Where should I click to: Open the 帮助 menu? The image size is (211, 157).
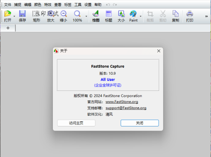[98, 5]
